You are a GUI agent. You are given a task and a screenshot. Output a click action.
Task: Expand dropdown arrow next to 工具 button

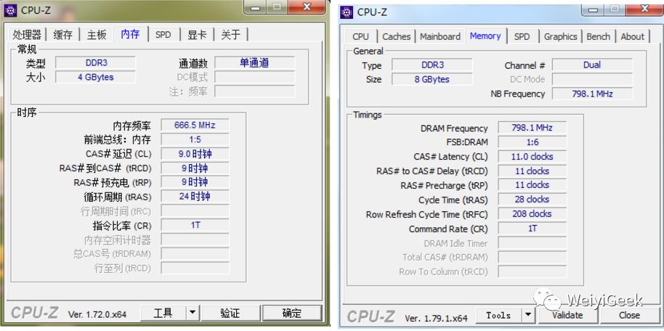[193, 314]
